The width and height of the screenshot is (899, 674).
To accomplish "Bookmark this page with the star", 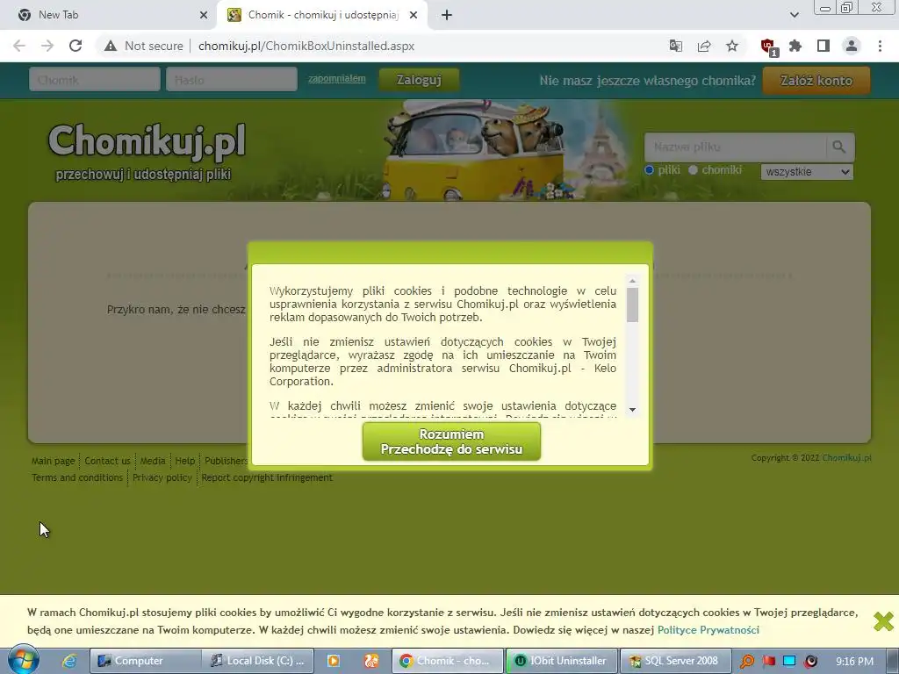I will tap(732, 46).
